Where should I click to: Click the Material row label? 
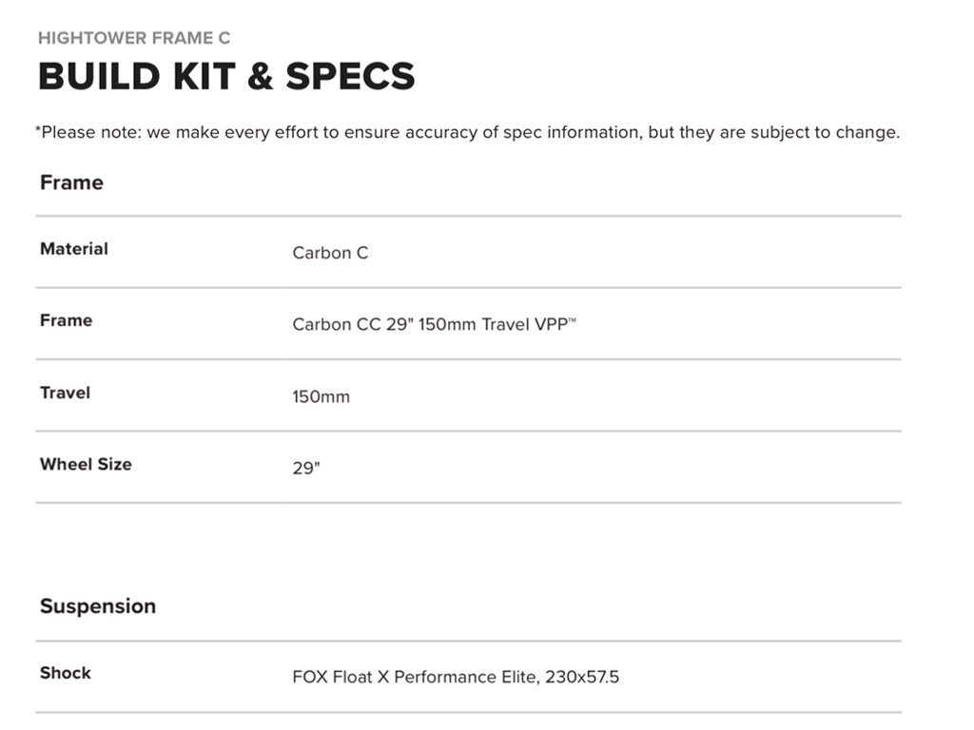[x=74, y=249]
